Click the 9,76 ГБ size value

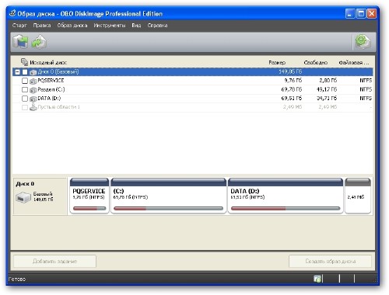tap(293, 81)
